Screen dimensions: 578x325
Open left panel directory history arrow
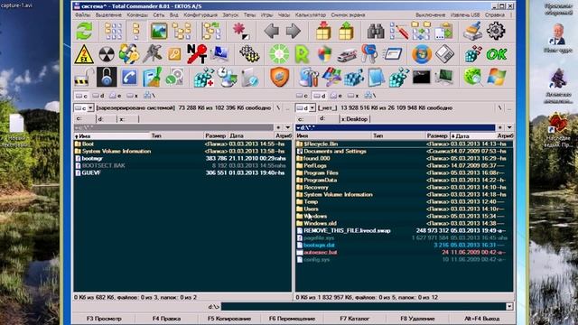288,127
